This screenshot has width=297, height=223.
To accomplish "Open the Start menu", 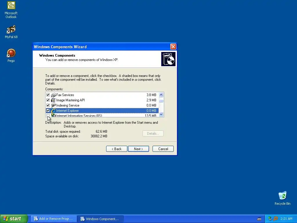I will click(14, 219).
